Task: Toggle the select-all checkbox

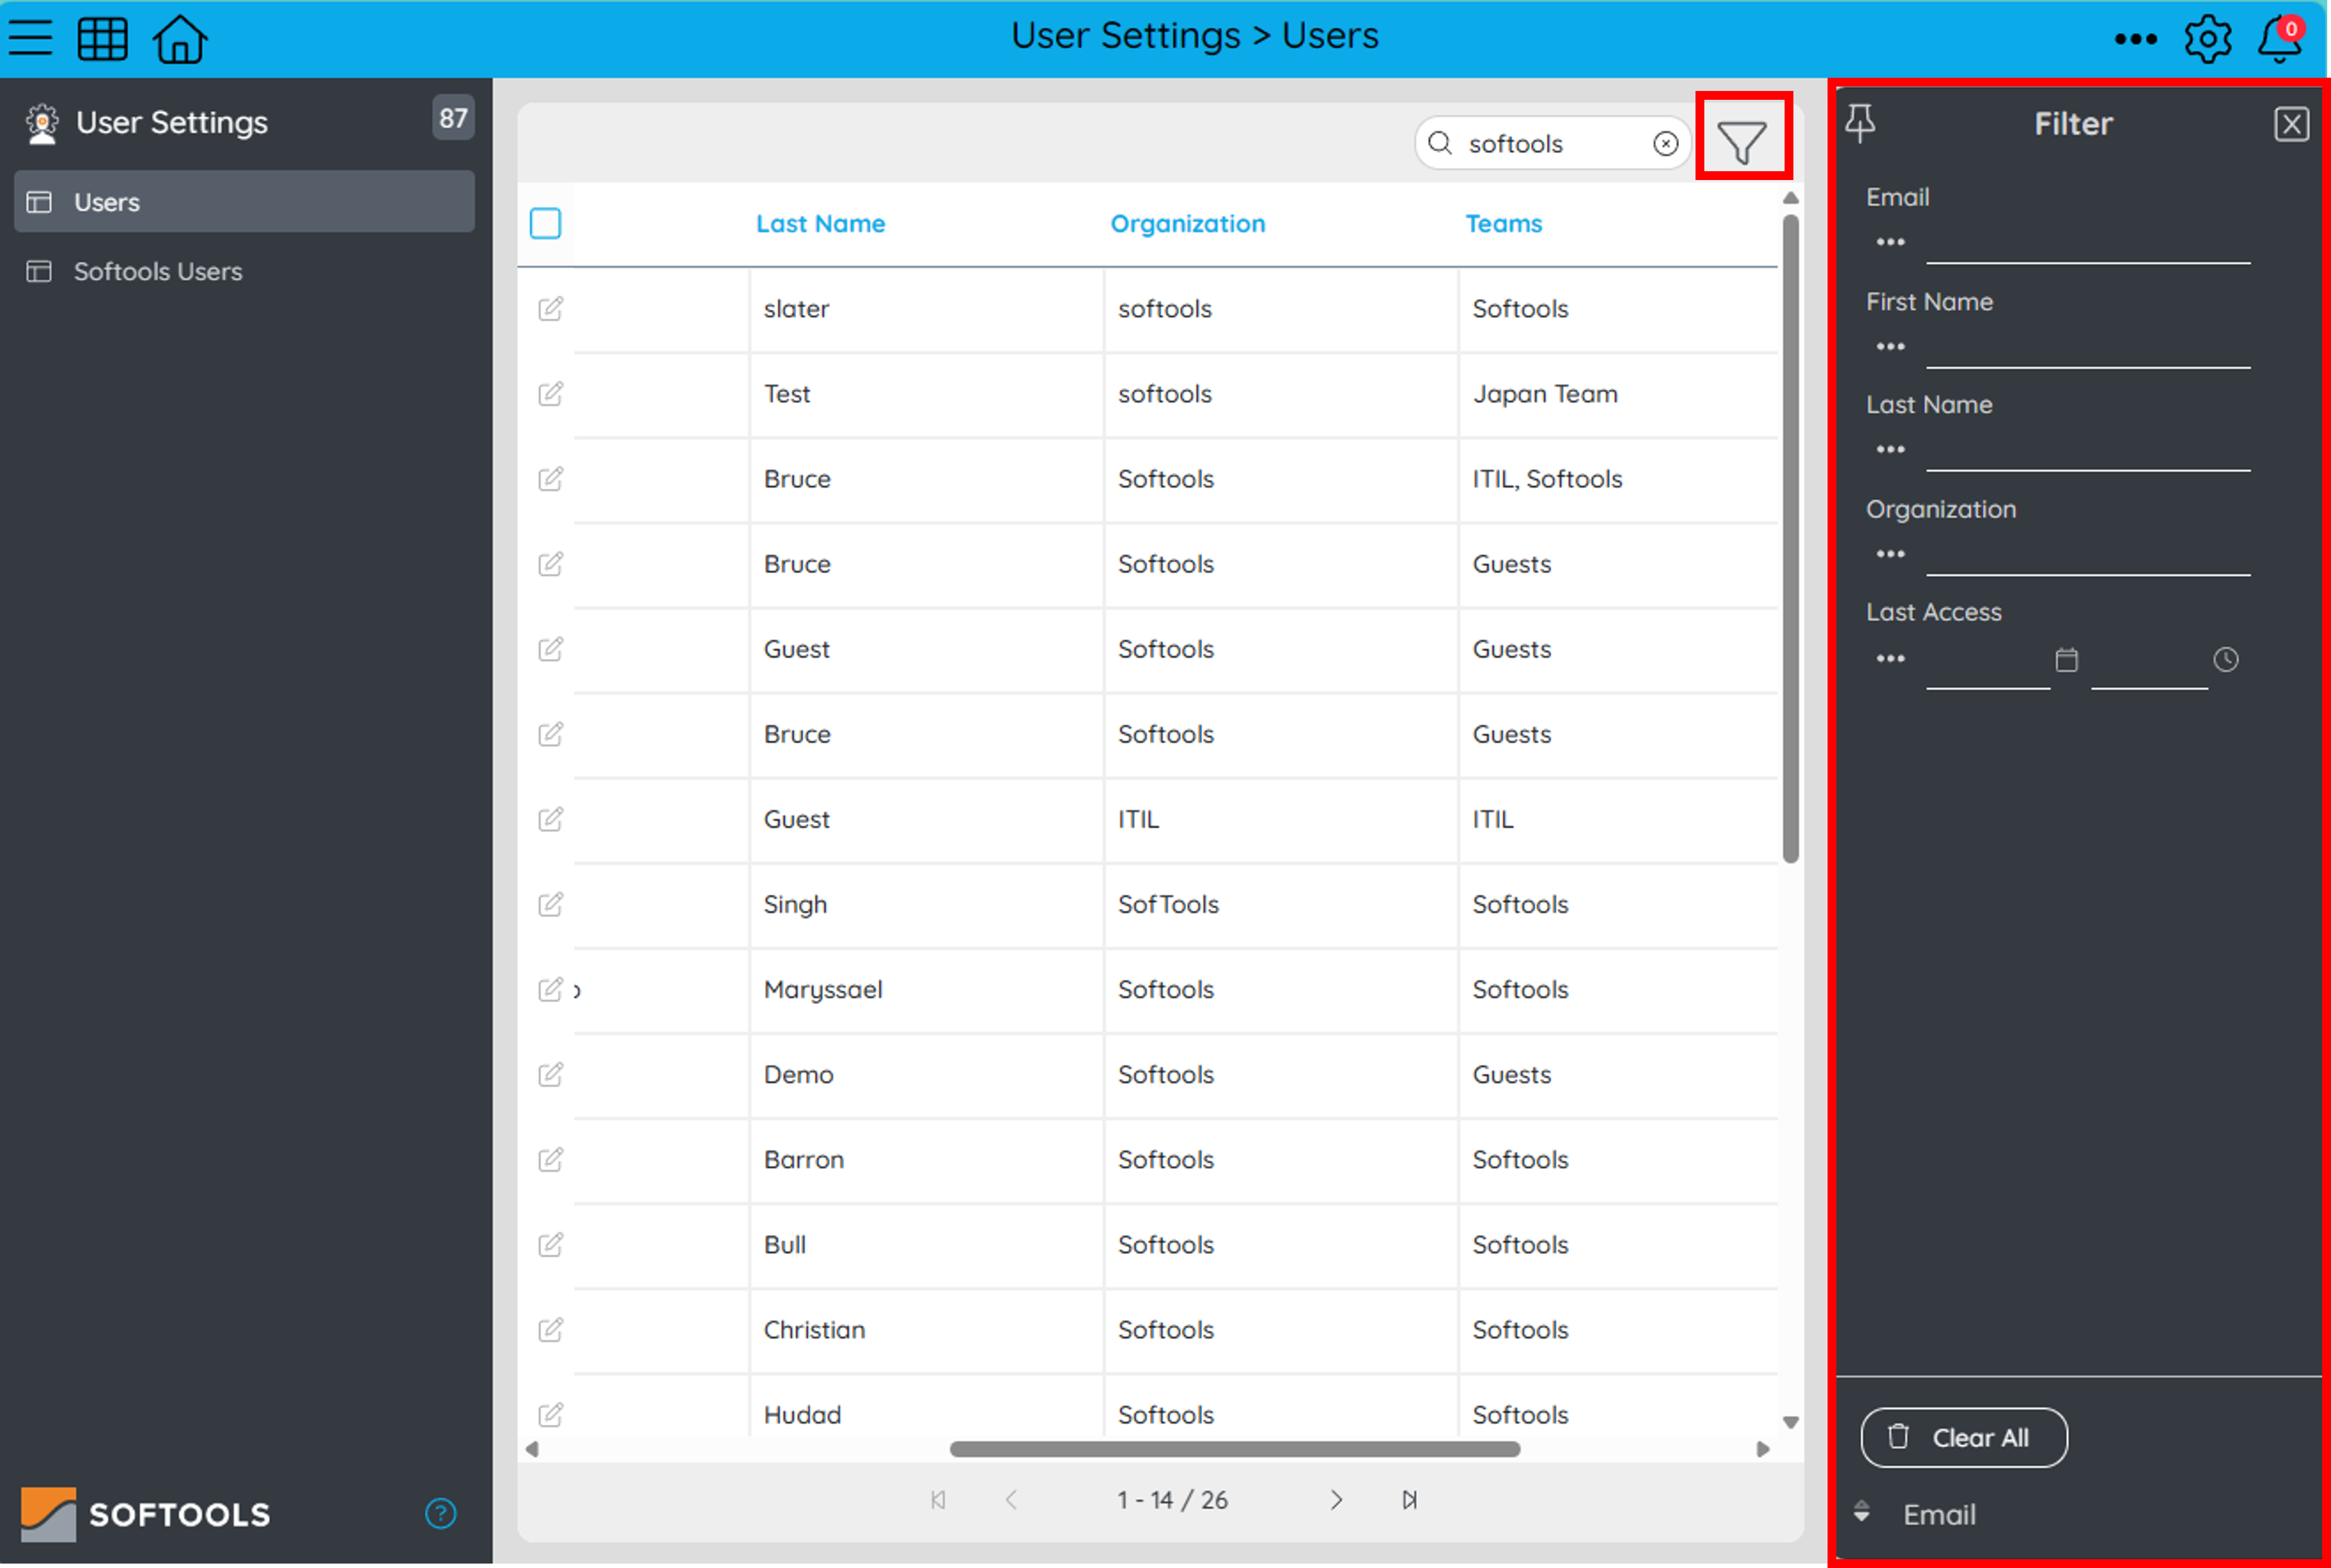Action: [545, 223]
